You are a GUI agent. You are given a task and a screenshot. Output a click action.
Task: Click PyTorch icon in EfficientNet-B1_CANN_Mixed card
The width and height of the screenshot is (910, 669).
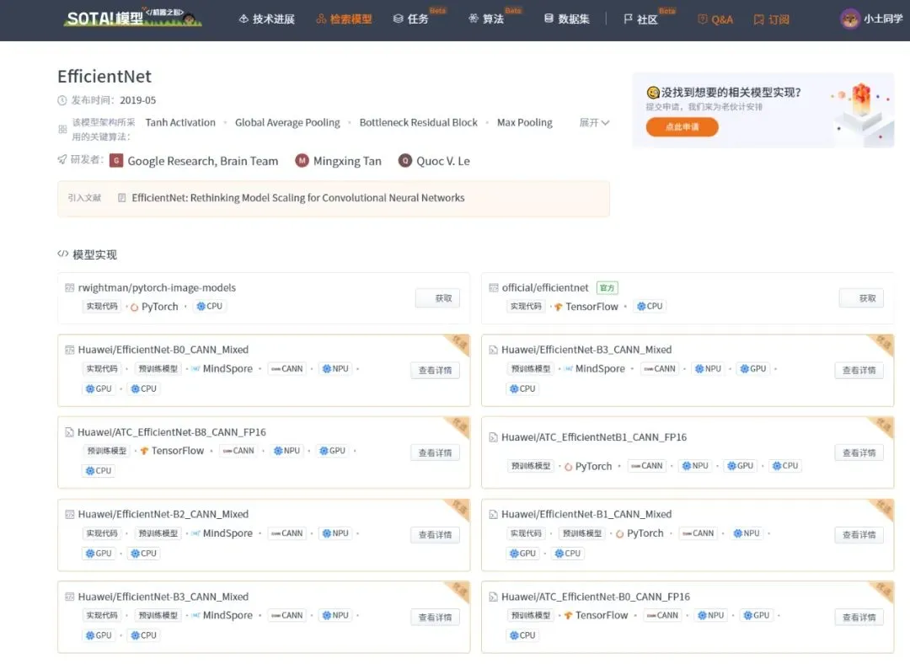(x=620, y=534)
